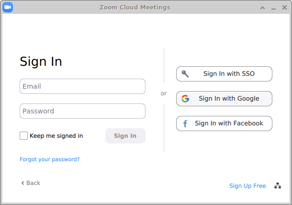Choose Sign In with Facebook

click(x=224, y=123)
